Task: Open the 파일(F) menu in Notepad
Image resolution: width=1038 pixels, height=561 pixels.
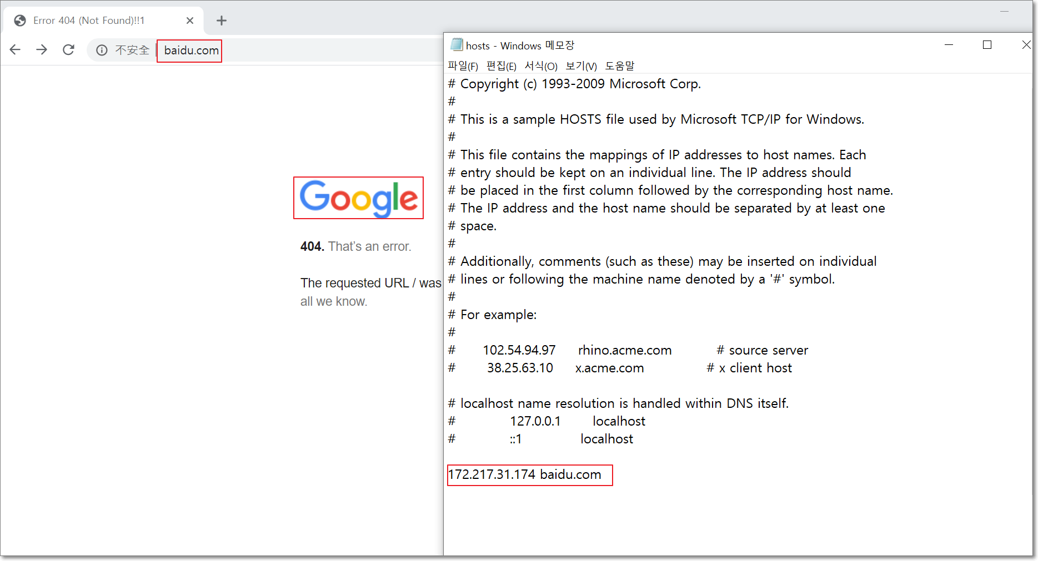Action: (463, 66)
